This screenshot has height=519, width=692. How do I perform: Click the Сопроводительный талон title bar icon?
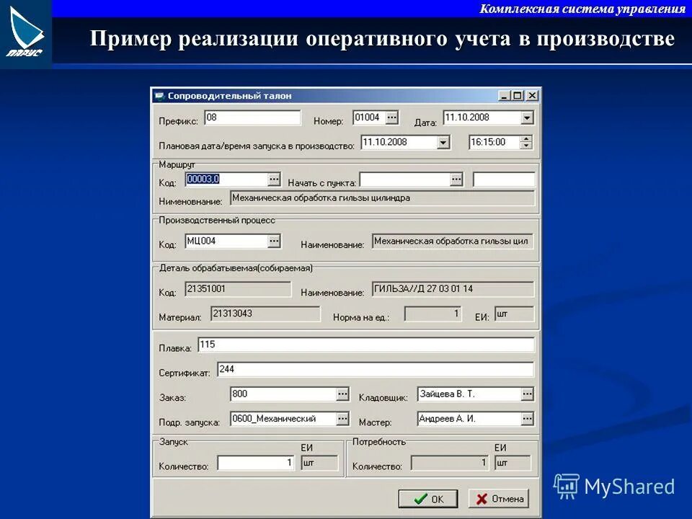coord(159,94)
